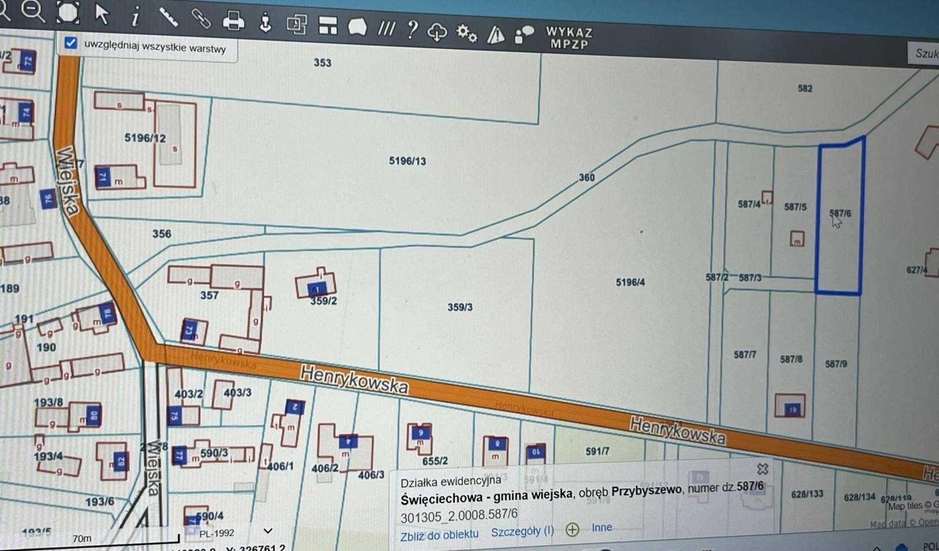The width and height of the screenshot is (939, 551).
Task: Click the house number 19 marker
Action: tap(792, 409)
